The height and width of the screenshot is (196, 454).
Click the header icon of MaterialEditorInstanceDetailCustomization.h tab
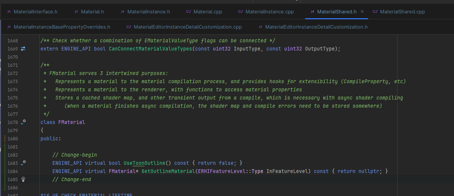[x=260, y=27]
